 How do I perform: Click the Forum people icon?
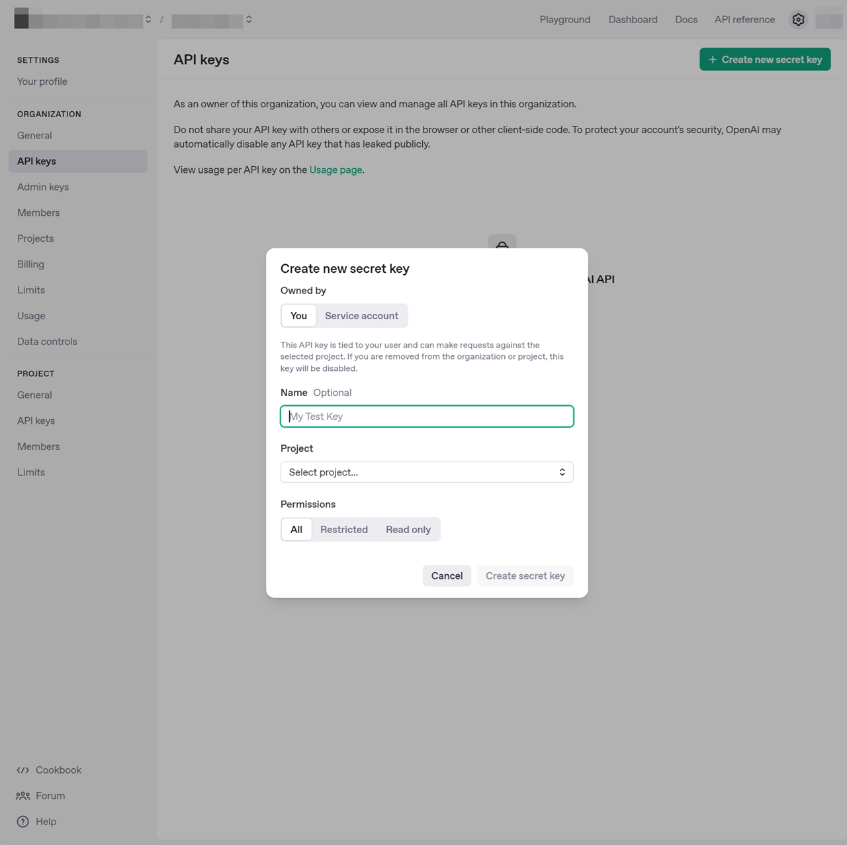(x=23, y=796)
